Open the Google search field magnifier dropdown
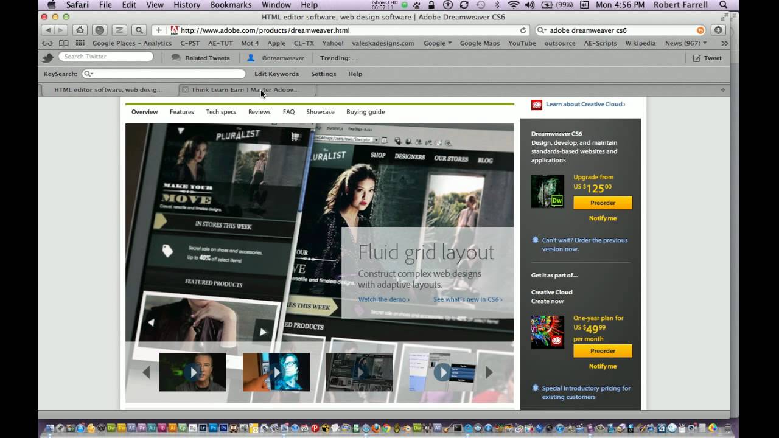 pyautogui.click(x=542, y=30)
